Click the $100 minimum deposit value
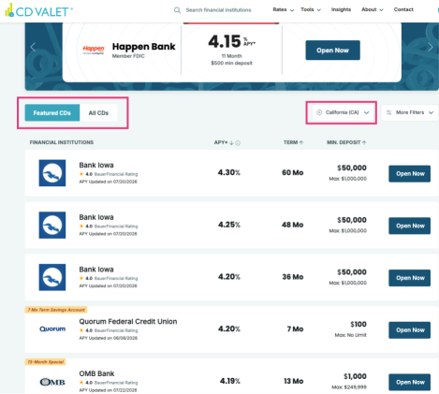Image resolution: width=439 pixels, height=394 pixels. (x=359, y=325)
